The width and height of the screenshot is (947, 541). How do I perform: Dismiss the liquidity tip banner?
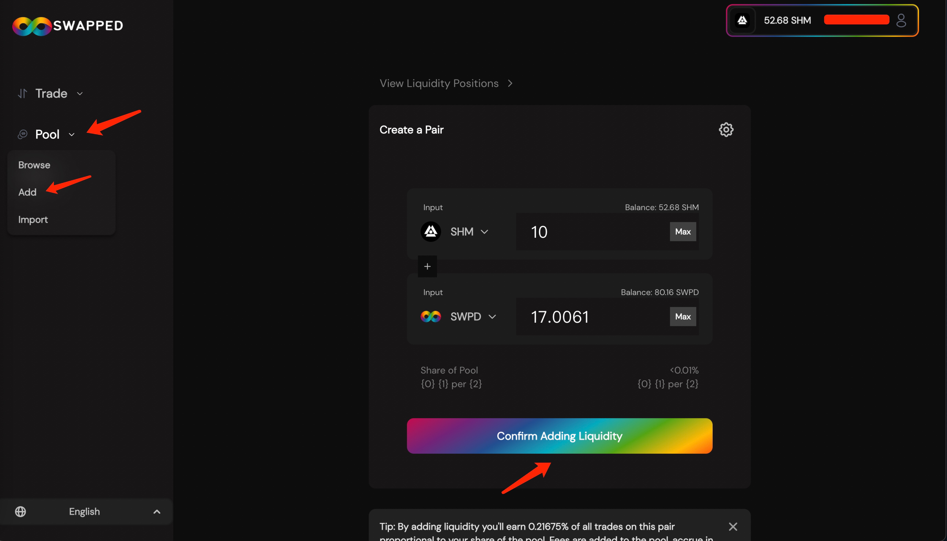[733, 527]
